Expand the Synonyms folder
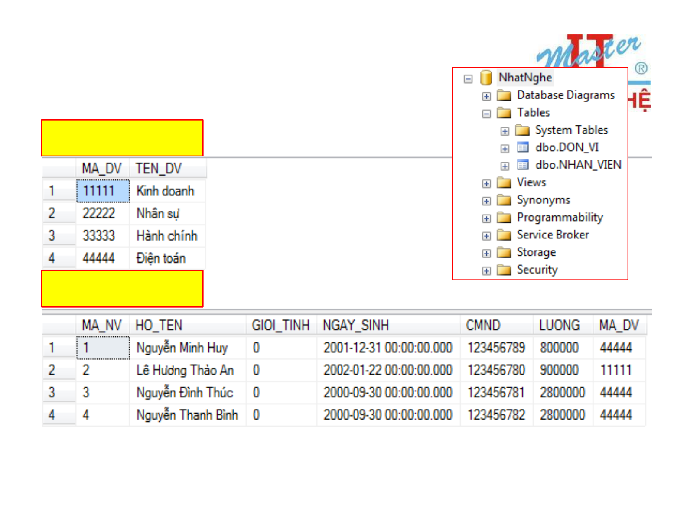Viewport: 687px width, 531px height. coord(486,201)
